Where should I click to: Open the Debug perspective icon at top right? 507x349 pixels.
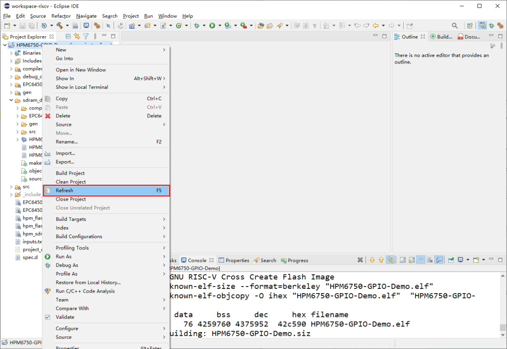[x=492, y=25]
